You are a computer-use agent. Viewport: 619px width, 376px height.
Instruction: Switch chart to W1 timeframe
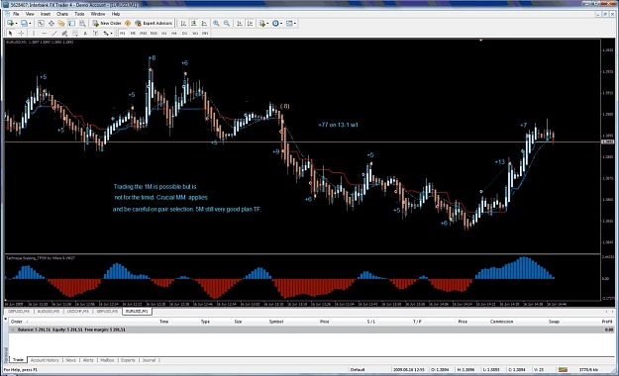195,33
